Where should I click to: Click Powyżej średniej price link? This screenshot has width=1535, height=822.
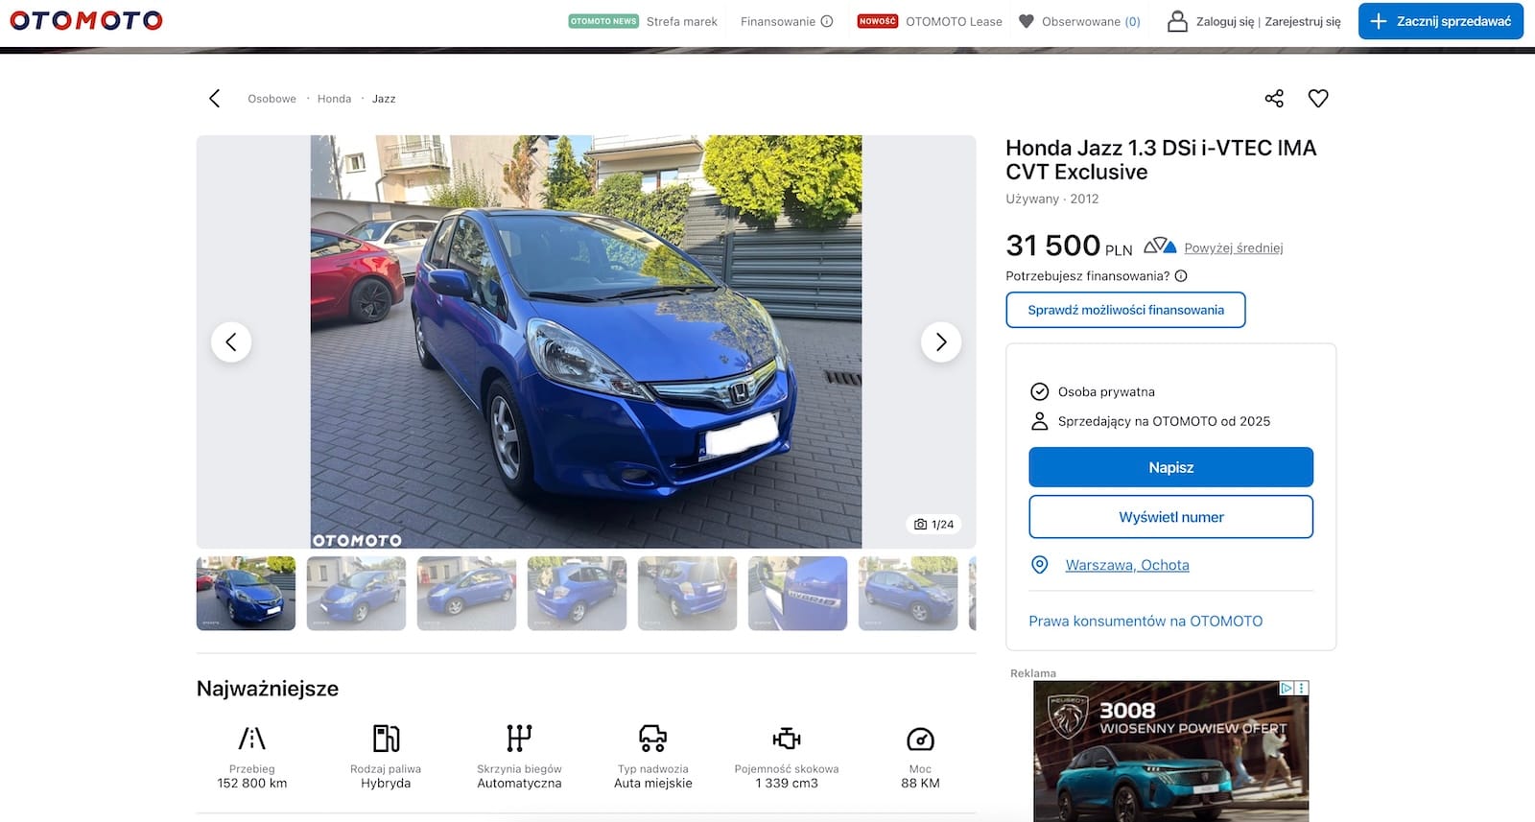[x=1234, y=247]
